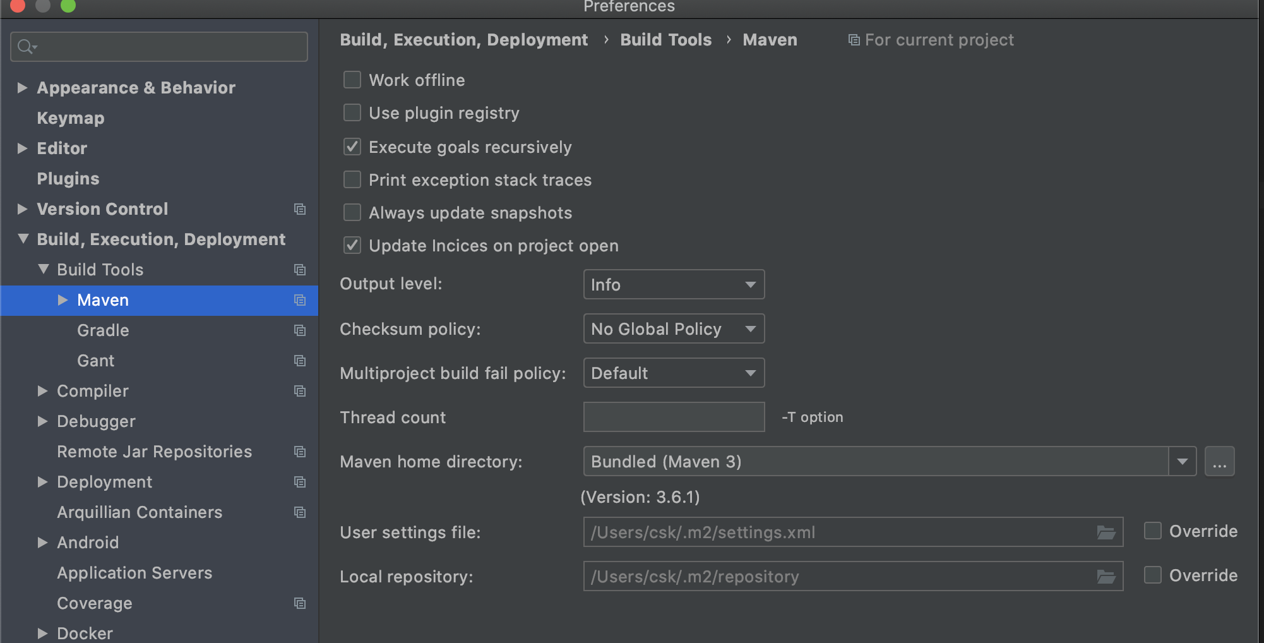Focus the settings search box
1264x643 pixels.
[159, 47]
